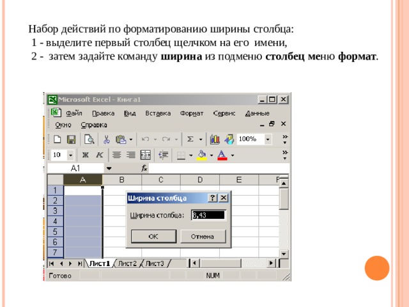Open the Borders style dropdown arrow
Screen dimensions: 409x307
pos(191,155)
